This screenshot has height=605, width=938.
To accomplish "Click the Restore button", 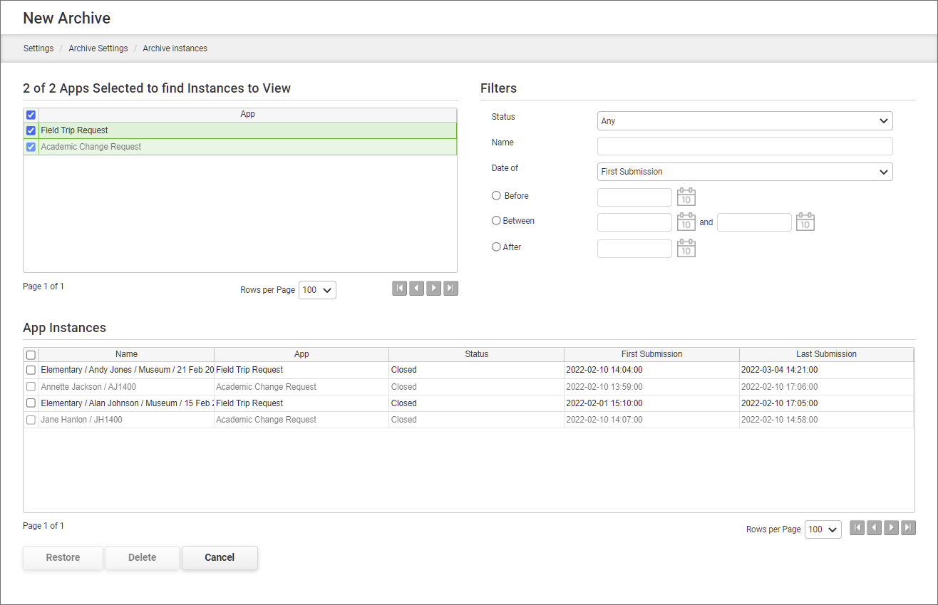I will pos(63,558).
